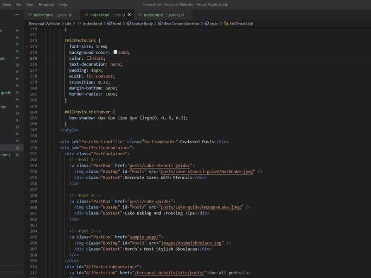This screenshot has width=371, height=278.
Task: Click the HTML icon on the active index.html tab
Action: (x=86, y=14)
